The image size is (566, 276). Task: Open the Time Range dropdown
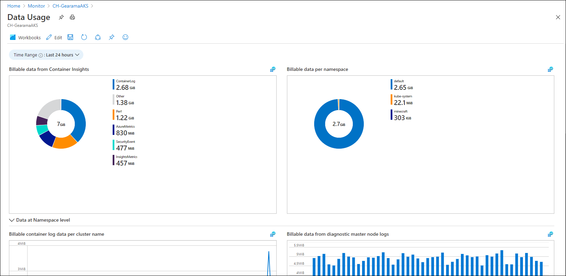(46, 55)
